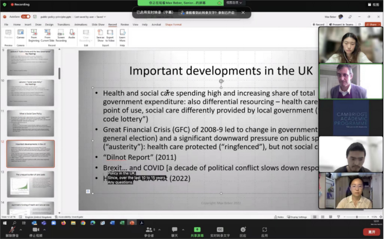Click the red Leave meeting button

(371, 231)
